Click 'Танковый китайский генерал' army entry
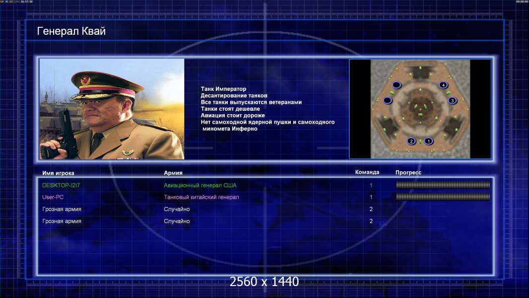 [x=201, y=197]
